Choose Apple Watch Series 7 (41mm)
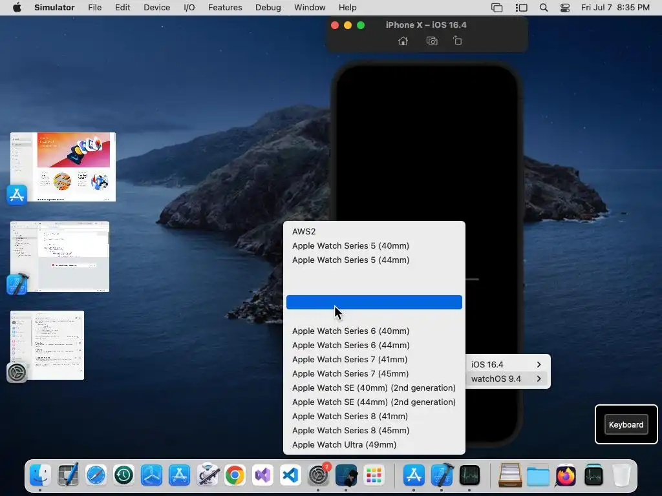This screenshot has height=496, width=662. pos(374,359)
